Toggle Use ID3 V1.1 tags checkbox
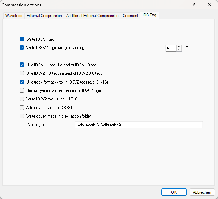This screenshot has height=199, width=218. coord(22,65)
